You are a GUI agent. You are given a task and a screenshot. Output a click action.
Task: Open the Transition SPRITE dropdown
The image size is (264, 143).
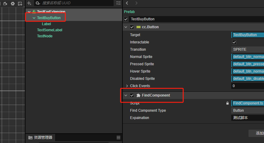pyautogui.click(x=247, y=49)
